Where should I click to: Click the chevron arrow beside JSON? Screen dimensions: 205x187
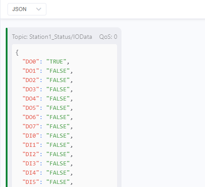[x=38, y=9]
